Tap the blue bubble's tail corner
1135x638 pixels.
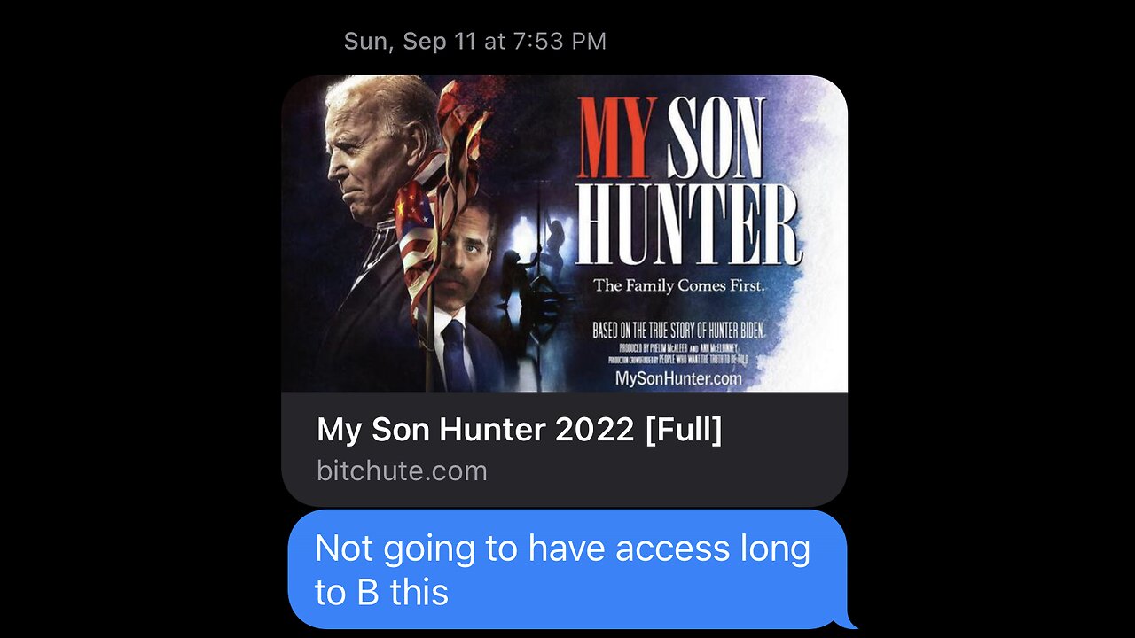(x=849, y=621)
